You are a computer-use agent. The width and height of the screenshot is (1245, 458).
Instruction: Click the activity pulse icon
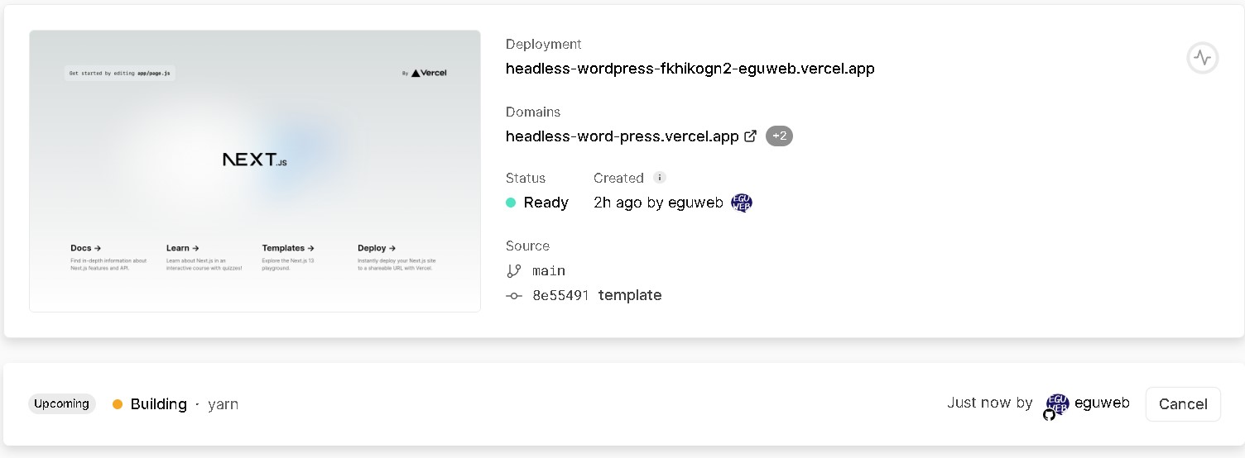[x=1202, y=59]
